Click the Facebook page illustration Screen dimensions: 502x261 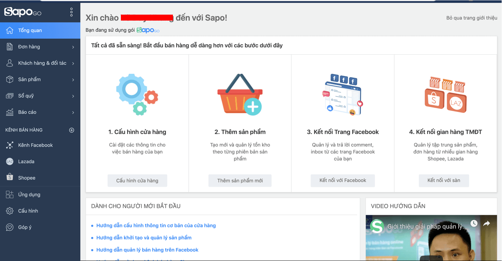[x=342, y=94]
